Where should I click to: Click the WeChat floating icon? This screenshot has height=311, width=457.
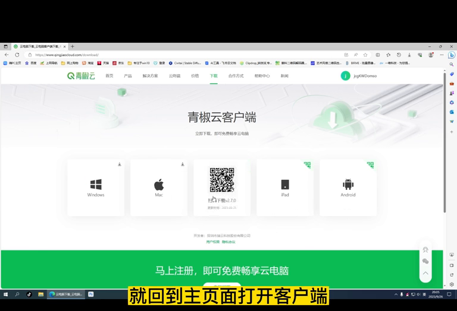coord(425,261)
